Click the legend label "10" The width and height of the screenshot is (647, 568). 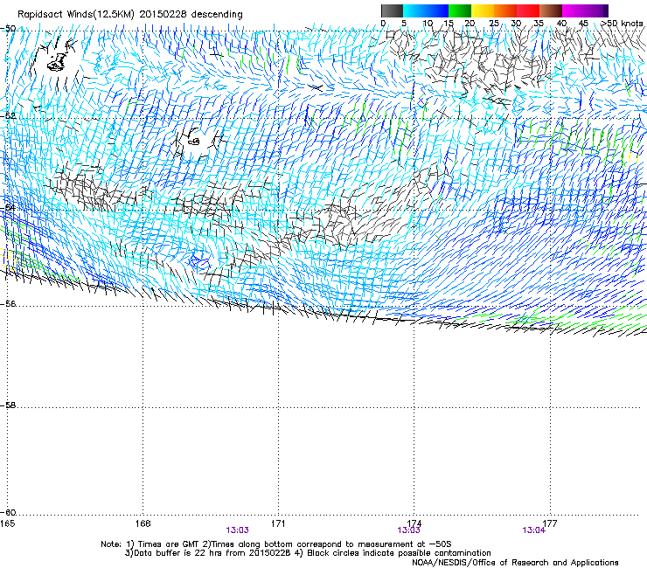tap(428, 24)
